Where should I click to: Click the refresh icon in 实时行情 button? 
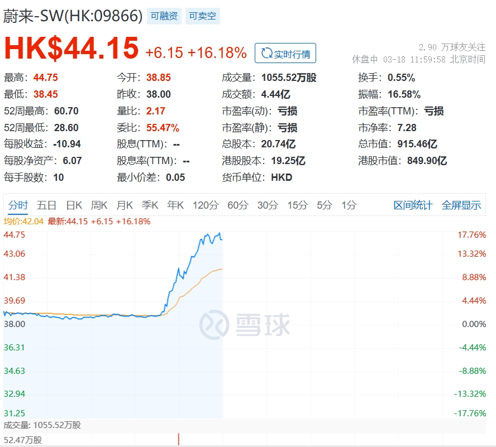point(266,53)
